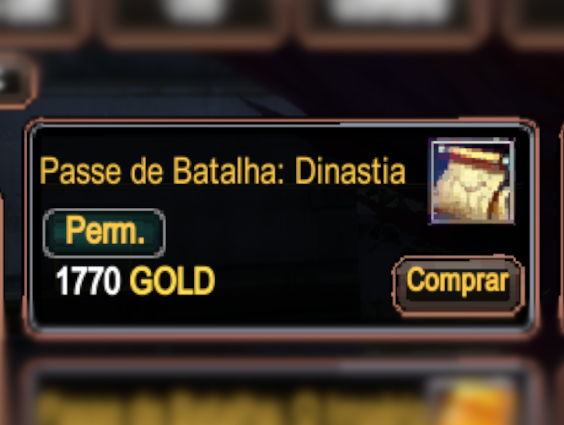Switch to the leftmost blurred top tab

[x=40, y=20]
